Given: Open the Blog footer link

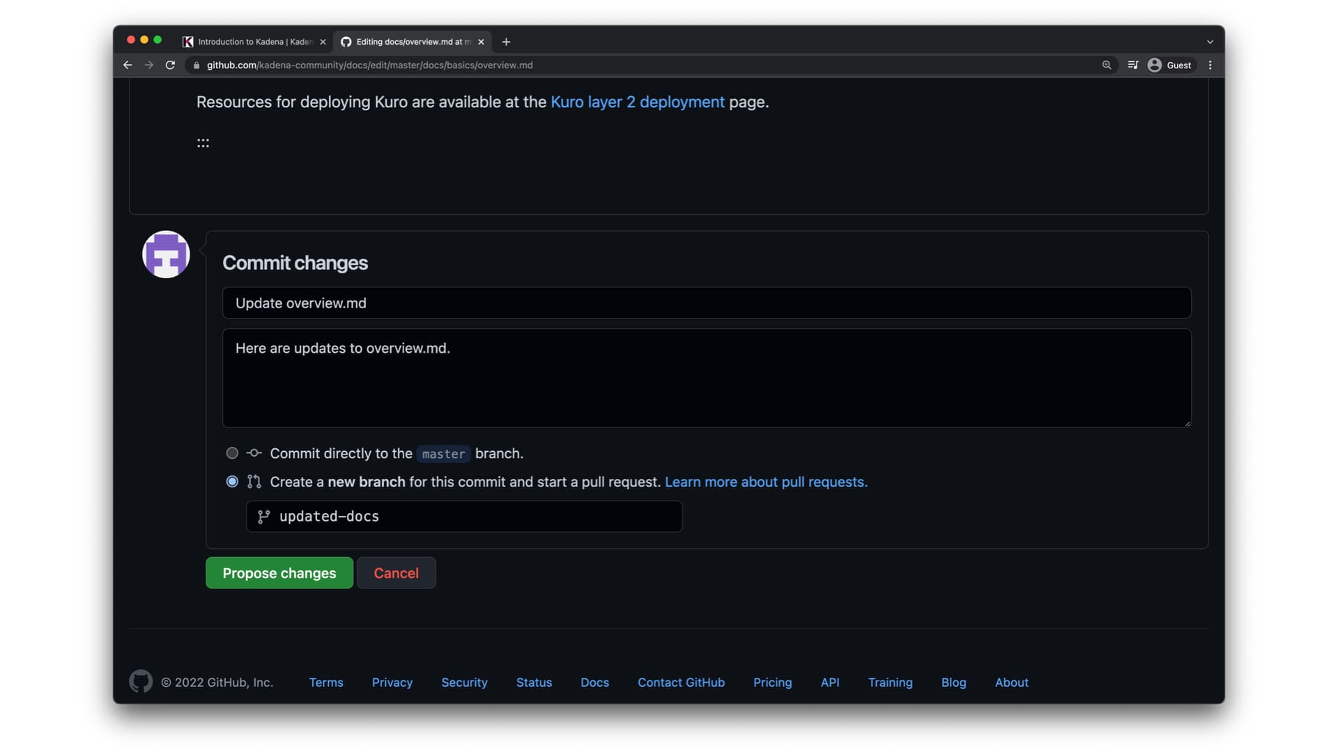Looking at the screenshot, I should [953, 683].
